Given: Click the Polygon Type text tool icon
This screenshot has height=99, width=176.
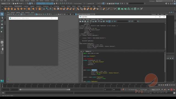Looking at the screenshot, I should pyautogui.click(x=37, y=9).
